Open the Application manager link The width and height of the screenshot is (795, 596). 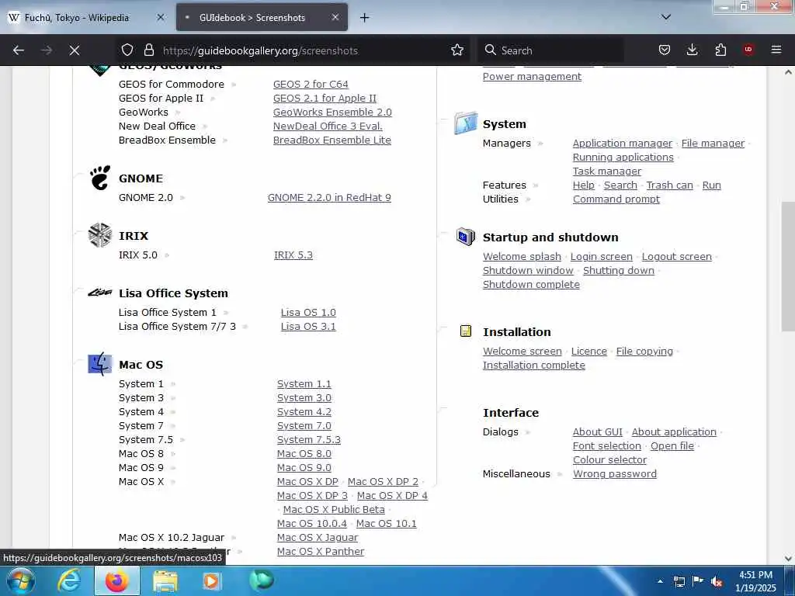[622, 144]
